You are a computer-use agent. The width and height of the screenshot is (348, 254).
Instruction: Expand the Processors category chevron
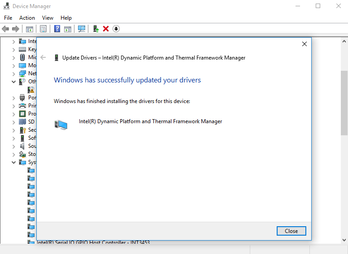(x=14, y=114)
